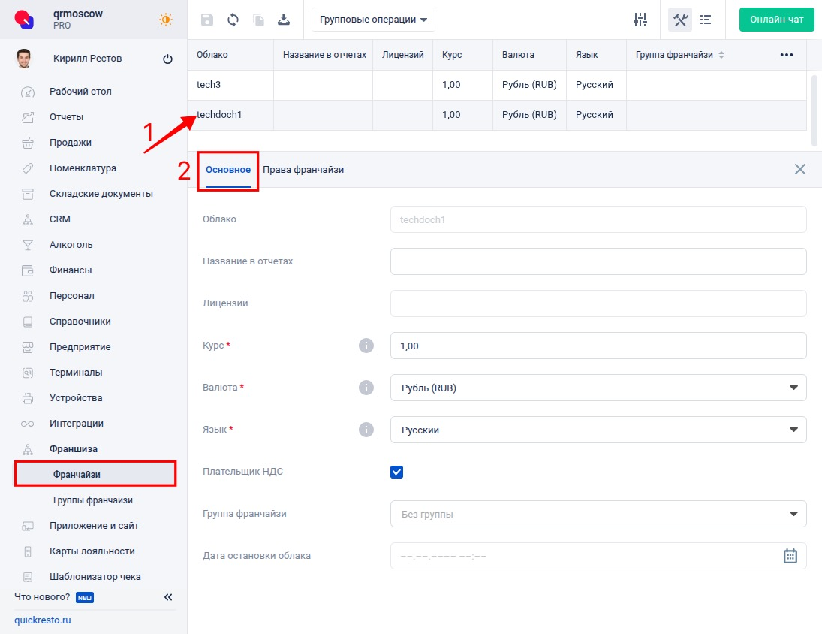Click the NEW badge icon
This screenshot has width=822, height=634.
(85, 597)
